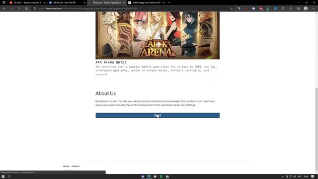Go back to previous page

[4, 8]
